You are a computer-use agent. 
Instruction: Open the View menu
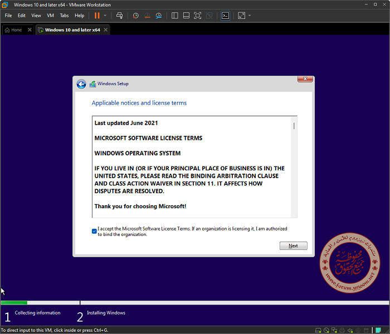[x=36, y=16]
